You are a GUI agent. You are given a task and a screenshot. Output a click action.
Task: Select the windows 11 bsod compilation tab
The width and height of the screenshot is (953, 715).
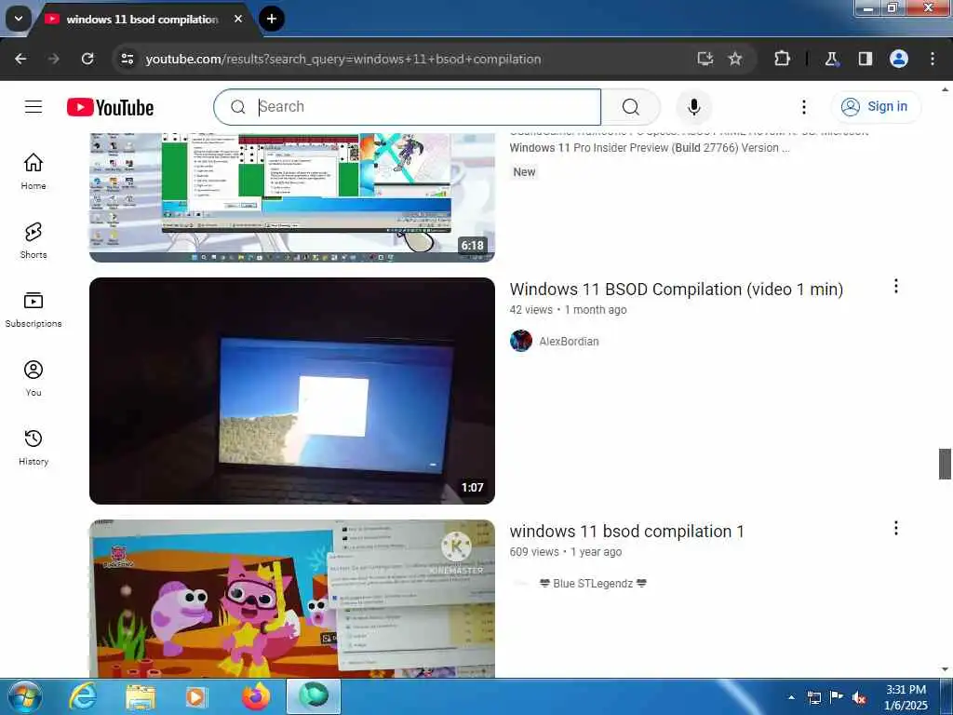tap(141, 20)
